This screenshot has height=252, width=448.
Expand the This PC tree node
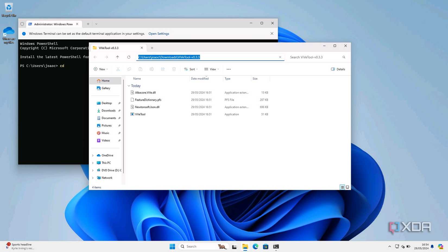click(x=93, y=163)
